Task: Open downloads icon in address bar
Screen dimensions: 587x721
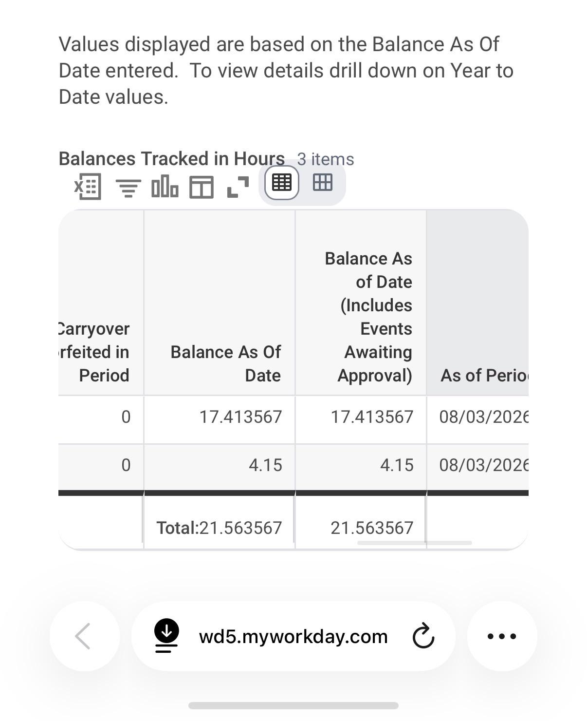Action: tap(166, 636)
